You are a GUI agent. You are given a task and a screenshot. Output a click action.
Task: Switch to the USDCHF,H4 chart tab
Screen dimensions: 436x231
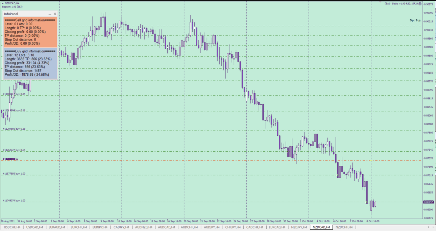(12, 228)
